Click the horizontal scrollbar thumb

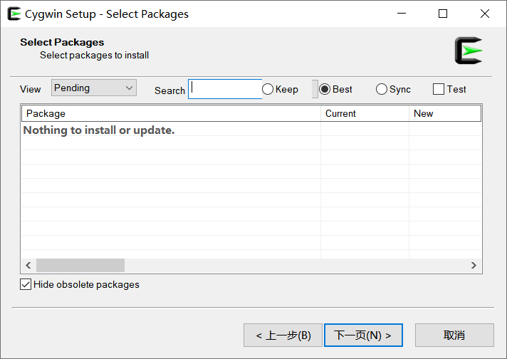80,266
